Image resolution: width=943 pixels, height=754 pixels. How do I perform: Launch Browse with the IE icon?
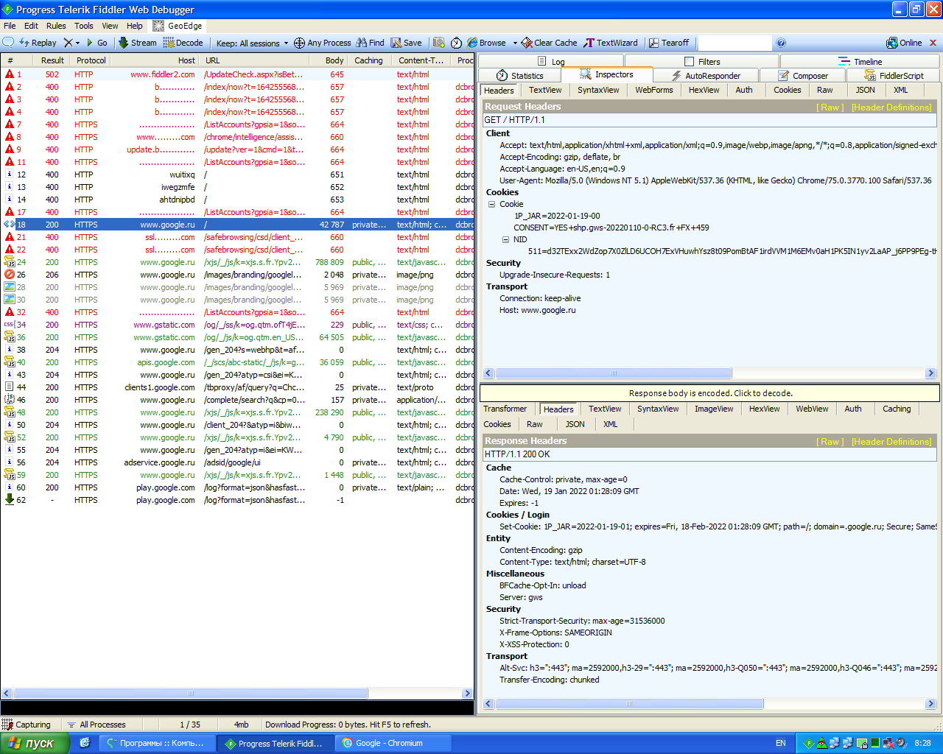(487, 43)
